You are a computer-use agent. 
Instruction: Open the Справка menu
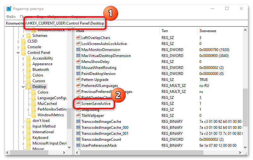tap(78, 16)
